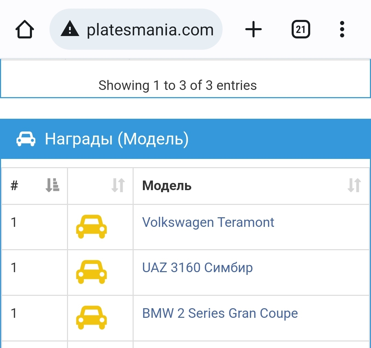Toggle the sort arrows in the icon column
This screenshot has height=348, width=371.
(118, 185)
